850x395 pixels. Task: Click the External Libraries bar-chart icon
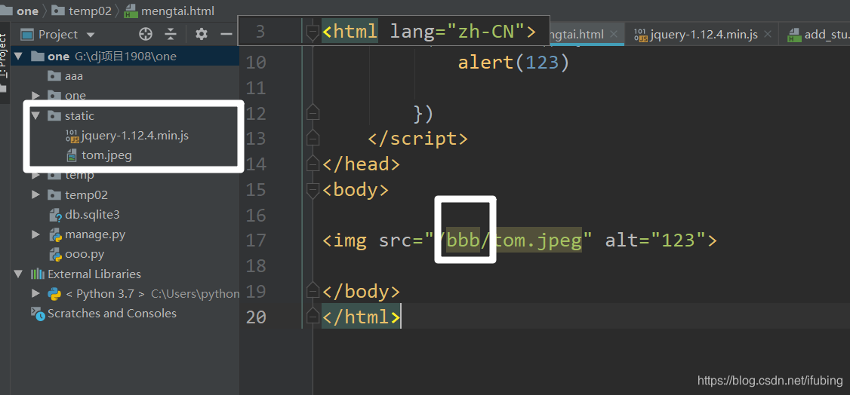tap(38, 274)
